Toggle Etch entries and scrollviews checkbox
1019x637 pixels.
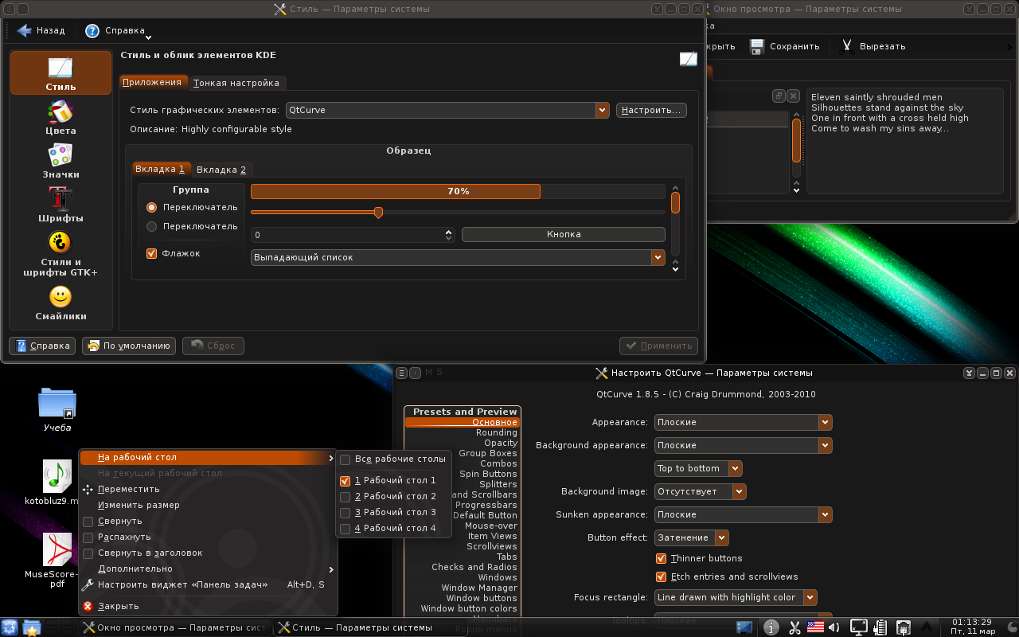tap(661, 577)
